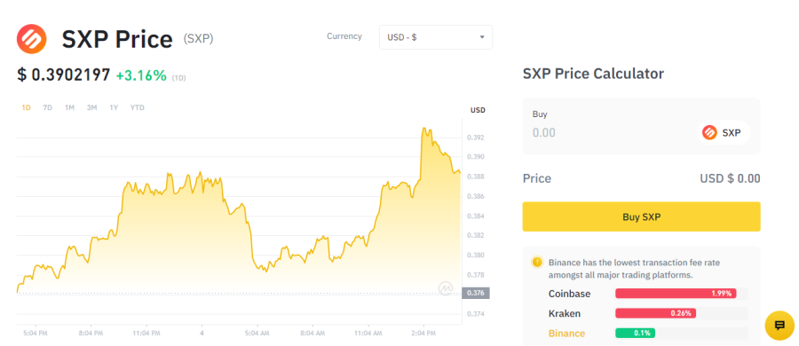Click the Buy SXP button
Screen dimensions: 799x346
[642, 216]
